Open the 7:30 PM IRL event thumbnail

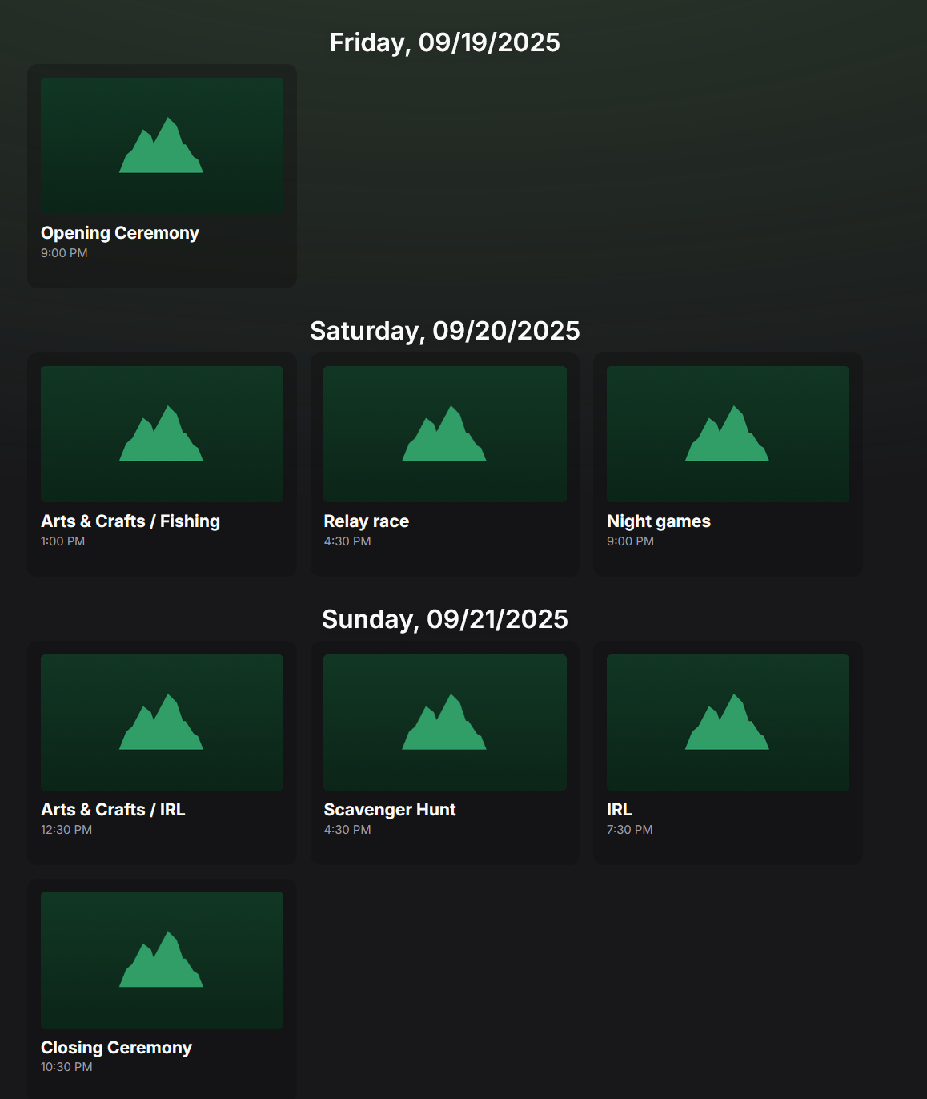tap(728, 723)
